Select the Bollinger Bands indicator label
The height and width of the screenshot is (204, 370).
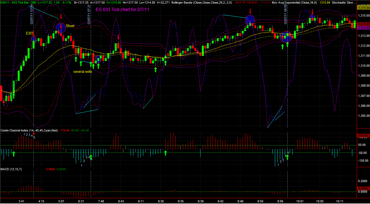(x=202, y=2)
